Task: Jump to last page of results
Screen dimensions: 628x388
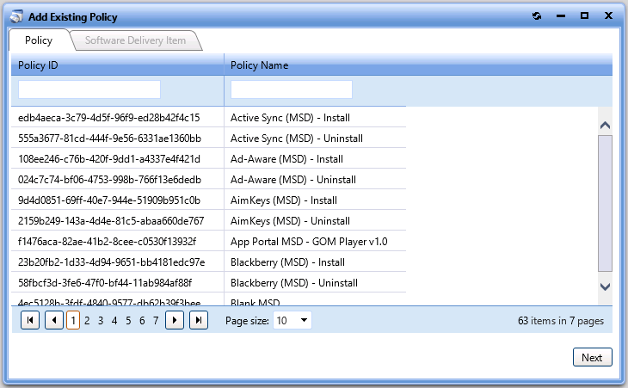Action: pyautogui.click(x=199, y=320)
